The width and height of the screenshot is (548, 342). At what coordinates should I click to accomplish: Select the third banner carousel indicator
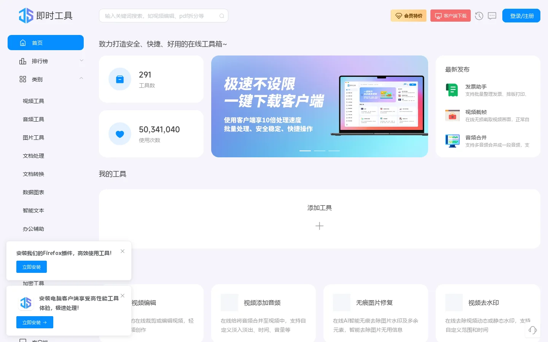pyautogui.click(x=334, y=151)
